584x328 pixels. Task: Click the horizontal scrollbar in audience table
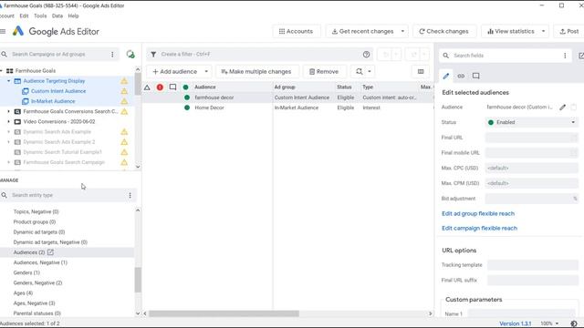[224, 313]
